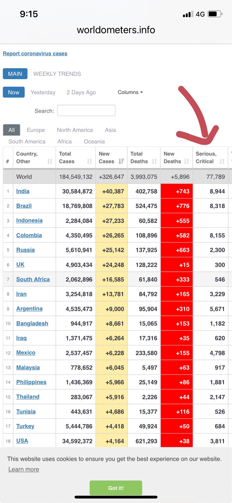This screenshot has width=232, height=503.
Task: Filter table by Europe
Action: point(36,130)
